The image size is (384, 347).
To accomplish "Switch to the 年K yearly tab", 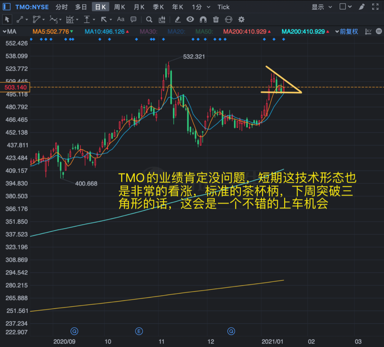I will [x=177, y=7].
